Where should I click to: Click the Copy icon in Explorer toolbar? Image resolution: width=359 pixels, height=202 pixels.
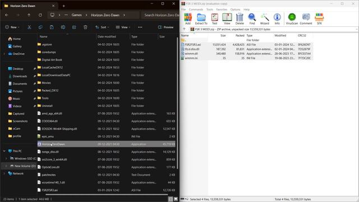(x=40, y=27)
